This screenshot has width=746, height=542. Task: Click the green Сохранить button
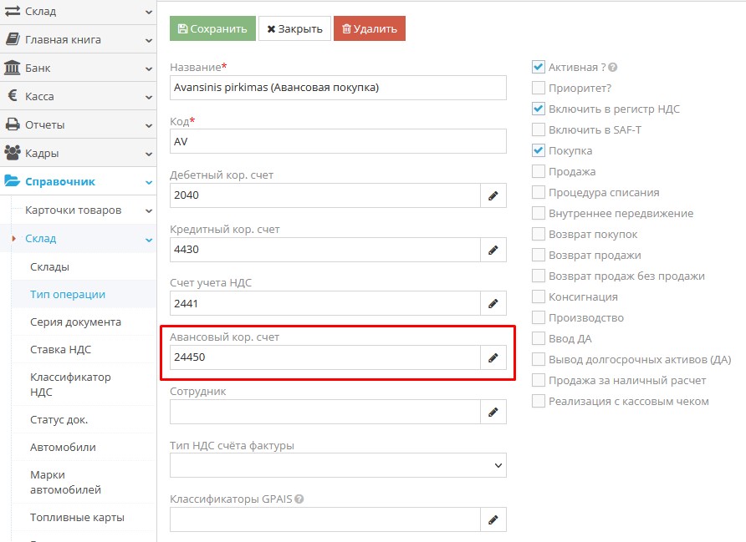click(212, 28)
